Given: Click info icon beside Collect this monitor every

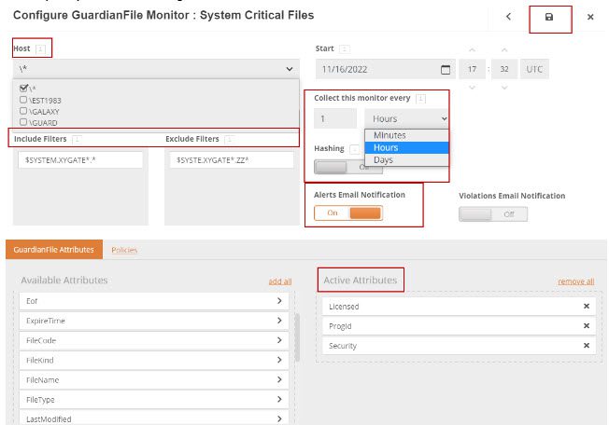Looking at the screenshot, I should (x=420, y=99).
